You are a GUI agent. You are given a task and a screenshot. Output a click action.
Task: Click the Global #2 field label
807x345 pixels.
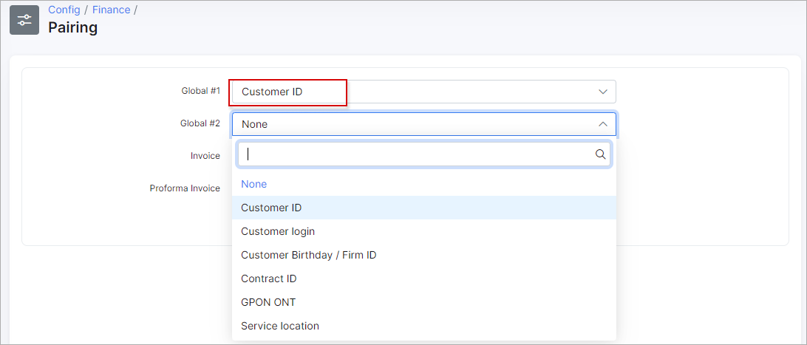click(x=200, y=123)
